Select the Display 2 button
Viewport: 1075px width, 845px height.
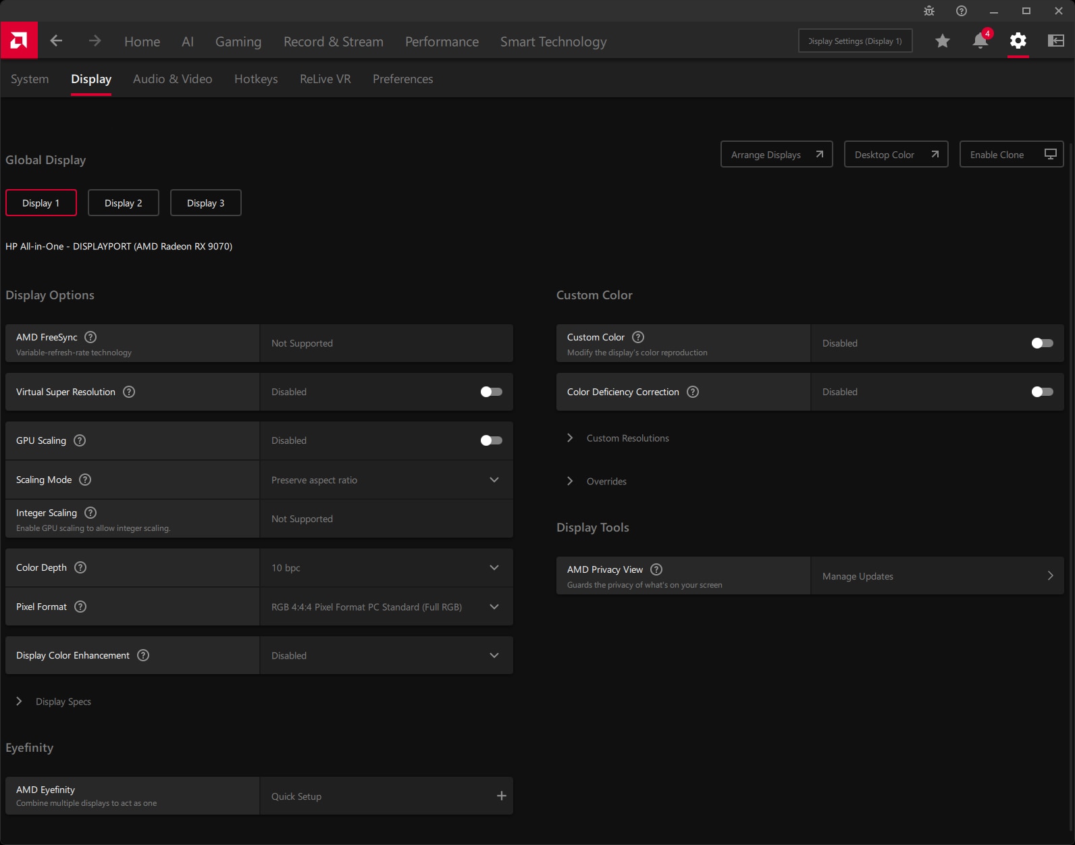pyautogui.click(x=124, y=203)
